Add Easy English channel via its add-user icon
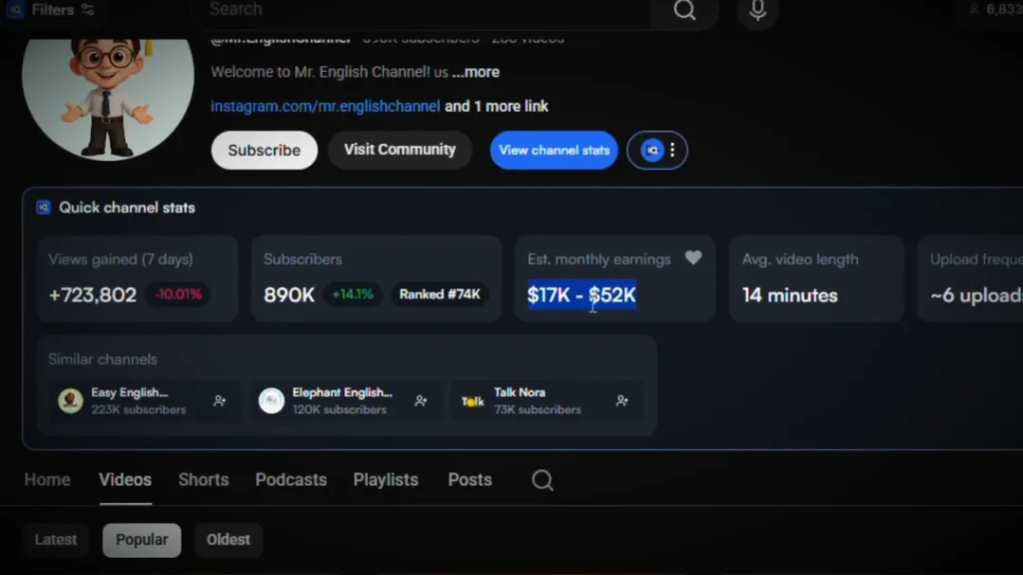Image resolution: width=1023 pixels, height=575 pixels. (x=220, y=401)
